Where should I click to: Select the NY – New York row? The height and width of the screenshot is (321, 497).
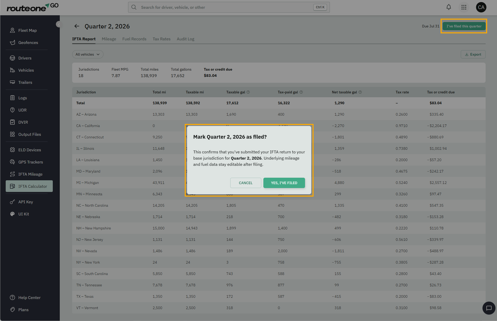(279, 262)
